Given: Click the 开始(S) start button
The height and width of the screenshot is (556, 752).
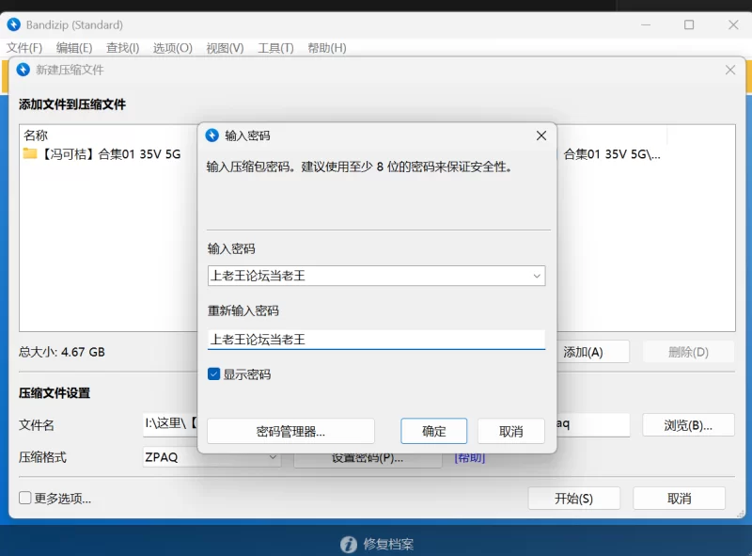Looking at the screenshot, I should [573, 499].
